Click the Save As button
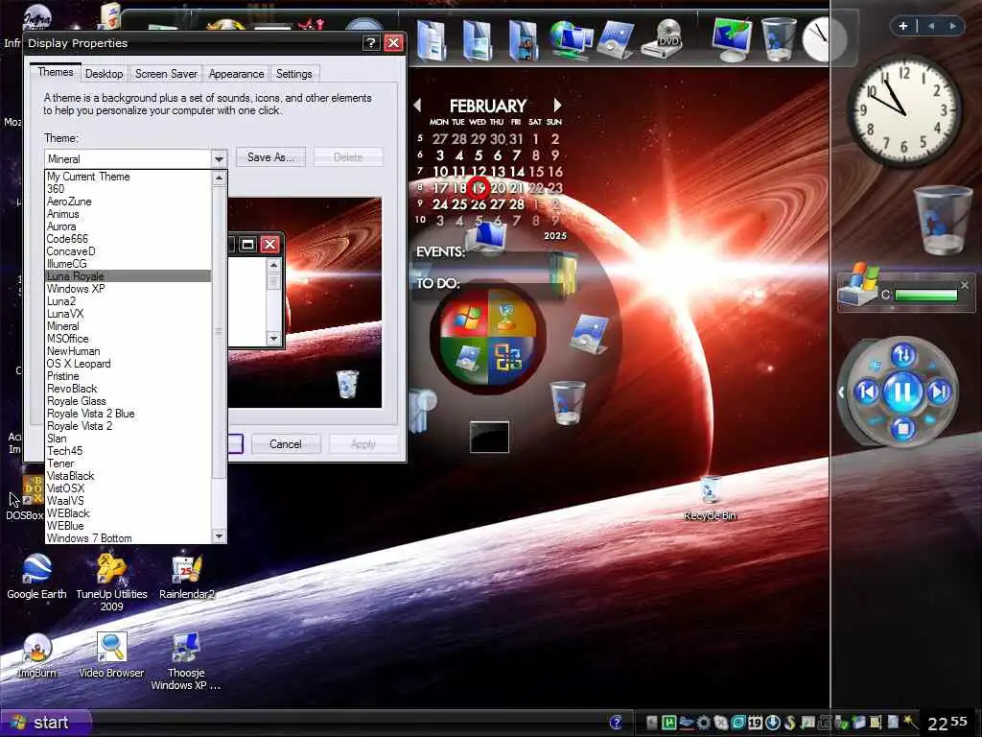 point(270,157)
